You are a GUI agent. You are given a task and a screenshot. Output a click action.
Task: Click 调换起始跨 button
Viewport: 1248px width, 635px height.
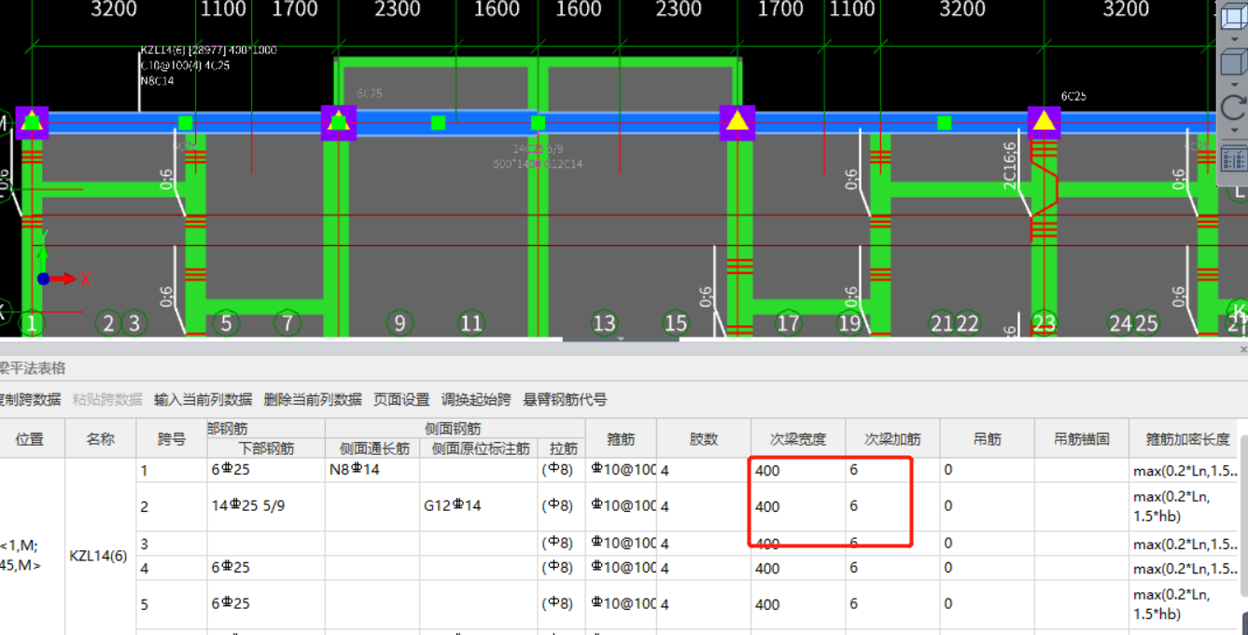pos(476,399)
